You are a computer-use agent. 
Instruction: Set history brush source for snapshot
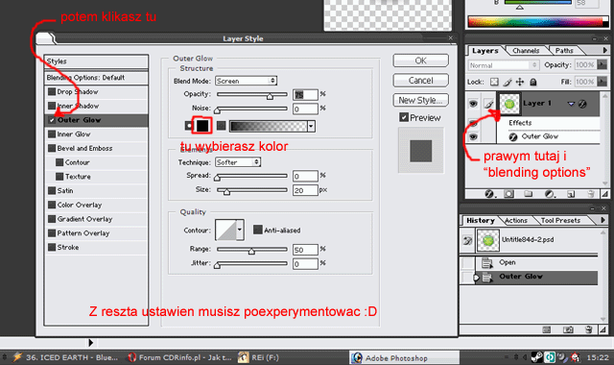pyautogui.click(x=467, y=240)
